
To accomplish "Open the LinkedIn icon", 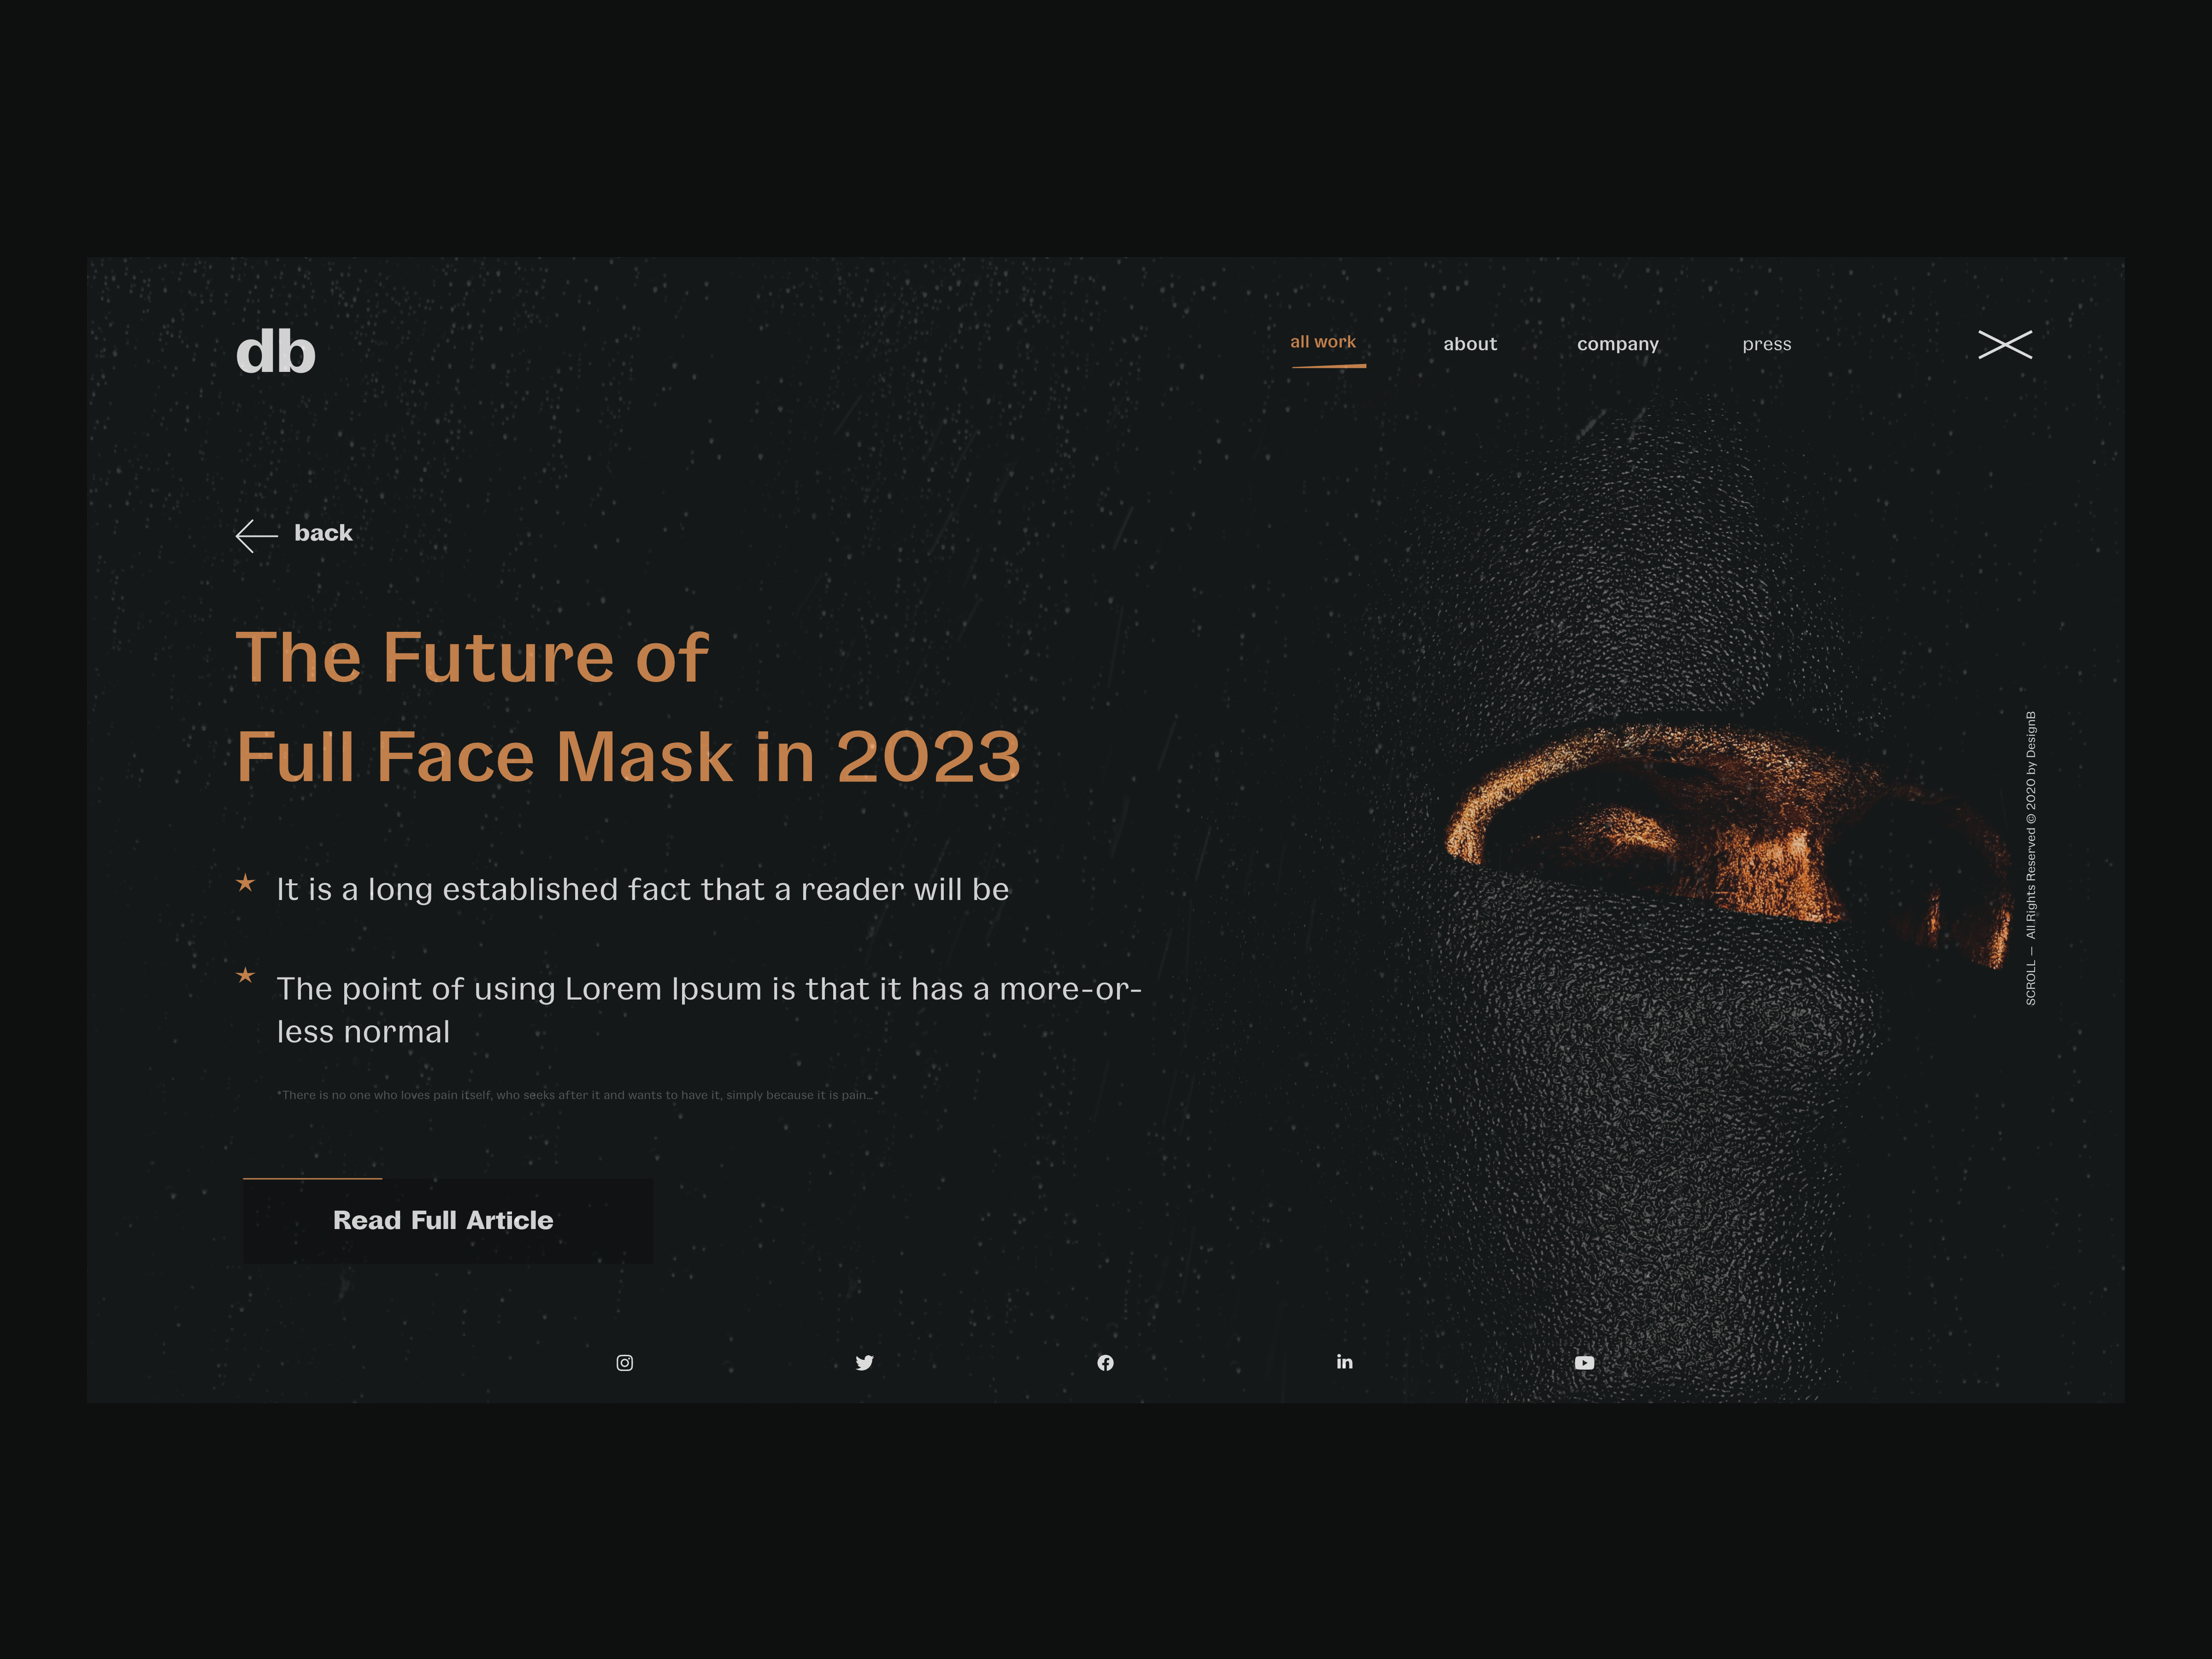I will click(x=1345, y=1362).
